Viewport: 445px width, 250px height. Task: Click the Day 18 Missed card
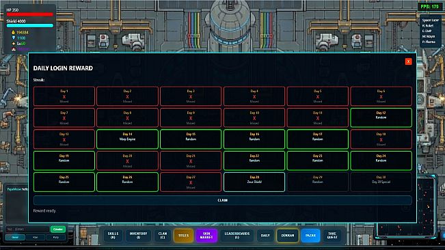coord(381,139)
